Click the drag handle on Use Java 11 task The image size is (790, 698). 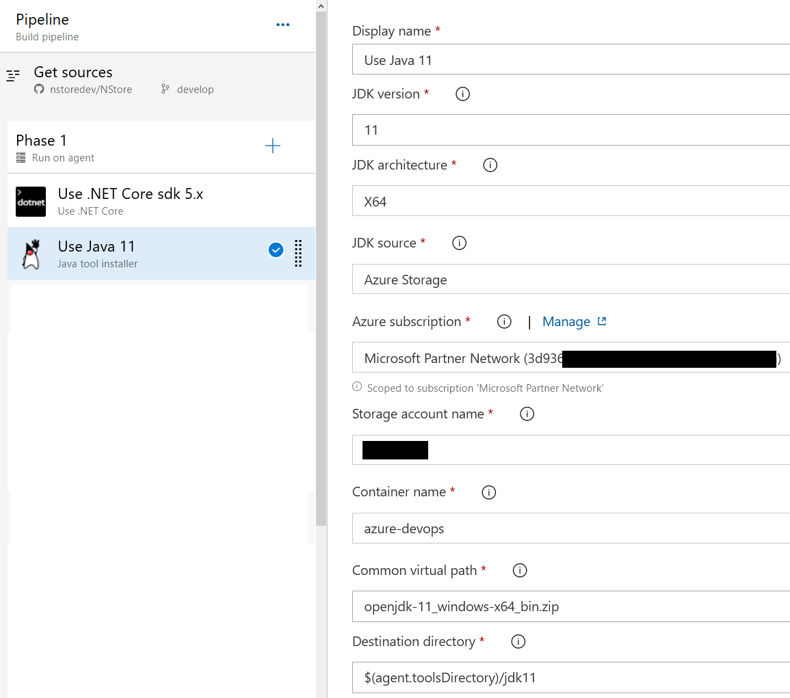[298, 253]
